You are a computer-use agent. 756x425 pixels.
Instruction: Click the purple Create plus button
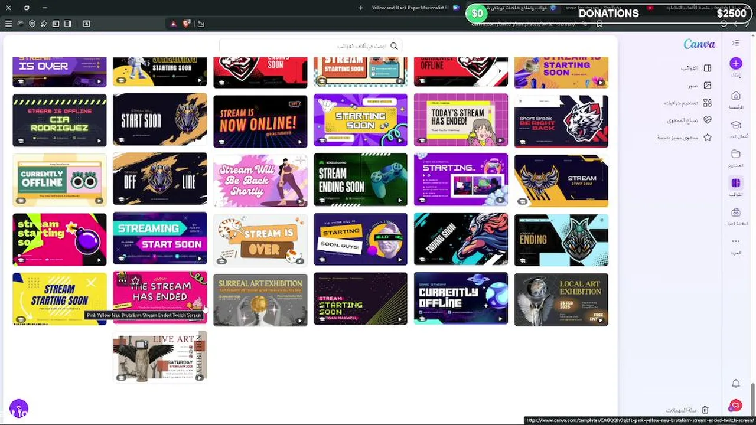click(736, 63)
